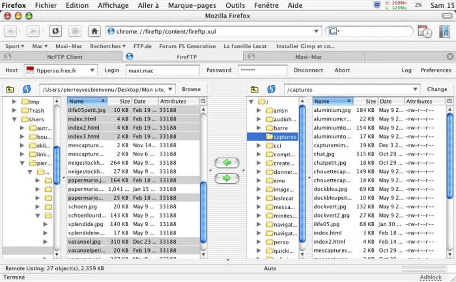
Task: Click the Google search input box
Action: coord(375,31)
